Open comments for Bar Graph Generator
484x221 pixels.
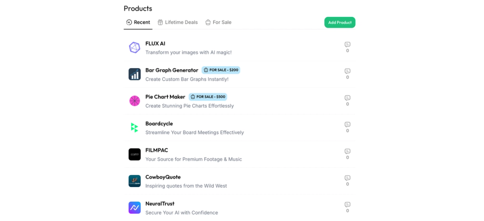348,74
